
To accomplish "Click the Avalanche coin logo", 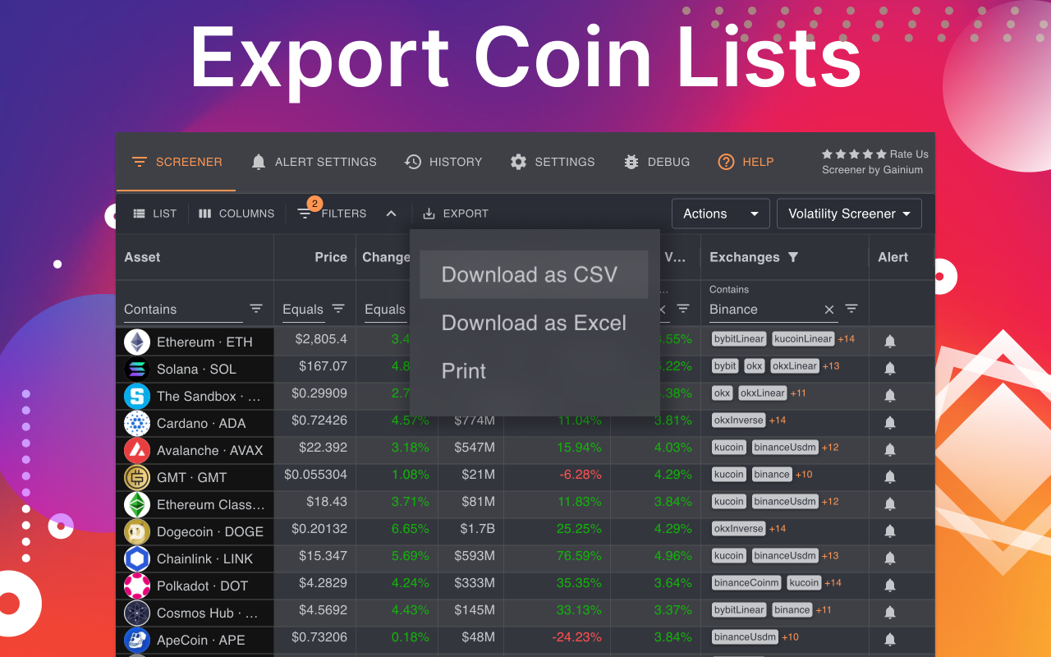I will [137, 450].
